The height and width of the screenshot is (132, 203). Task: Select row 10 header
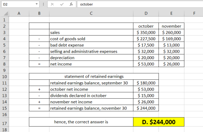(x=4, y=77)
